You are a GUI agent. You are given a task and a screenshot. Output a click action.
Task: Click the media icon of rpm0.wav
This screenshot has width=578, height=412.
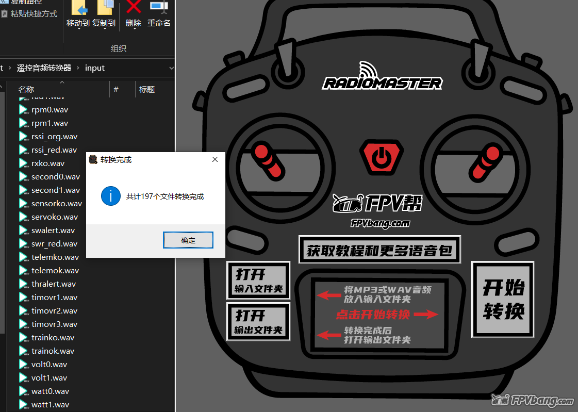[24, 109]
